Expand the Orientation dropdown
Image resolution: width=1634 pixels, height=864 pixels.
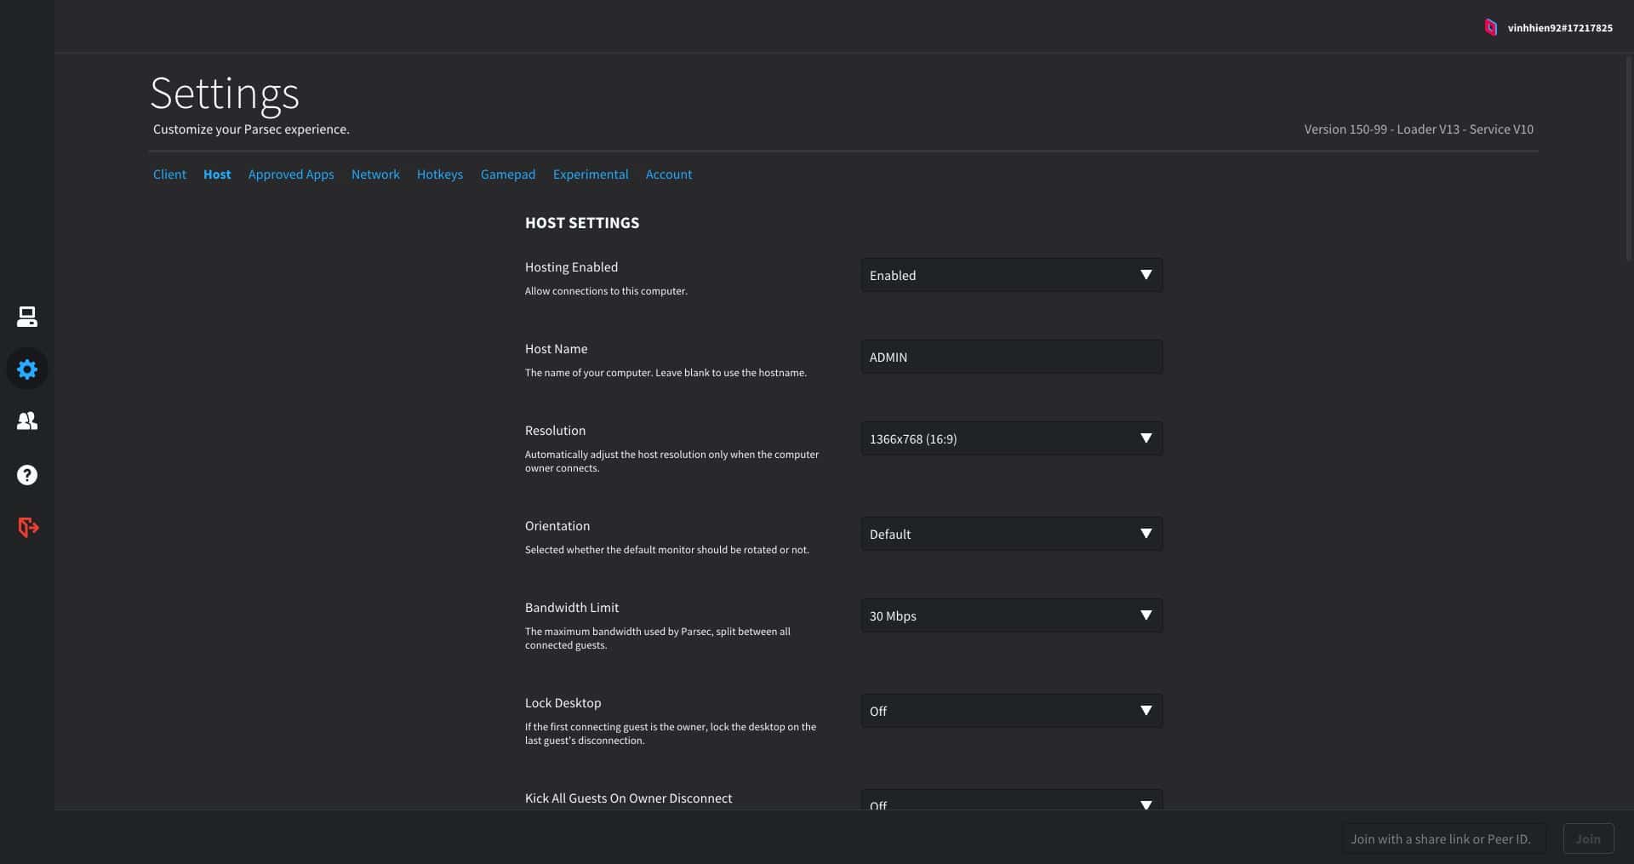pos(1011,534)
